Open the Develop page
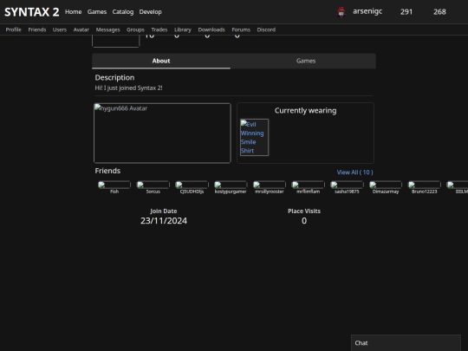The width and height of the screenshot is (468, 351). [150, 12]
